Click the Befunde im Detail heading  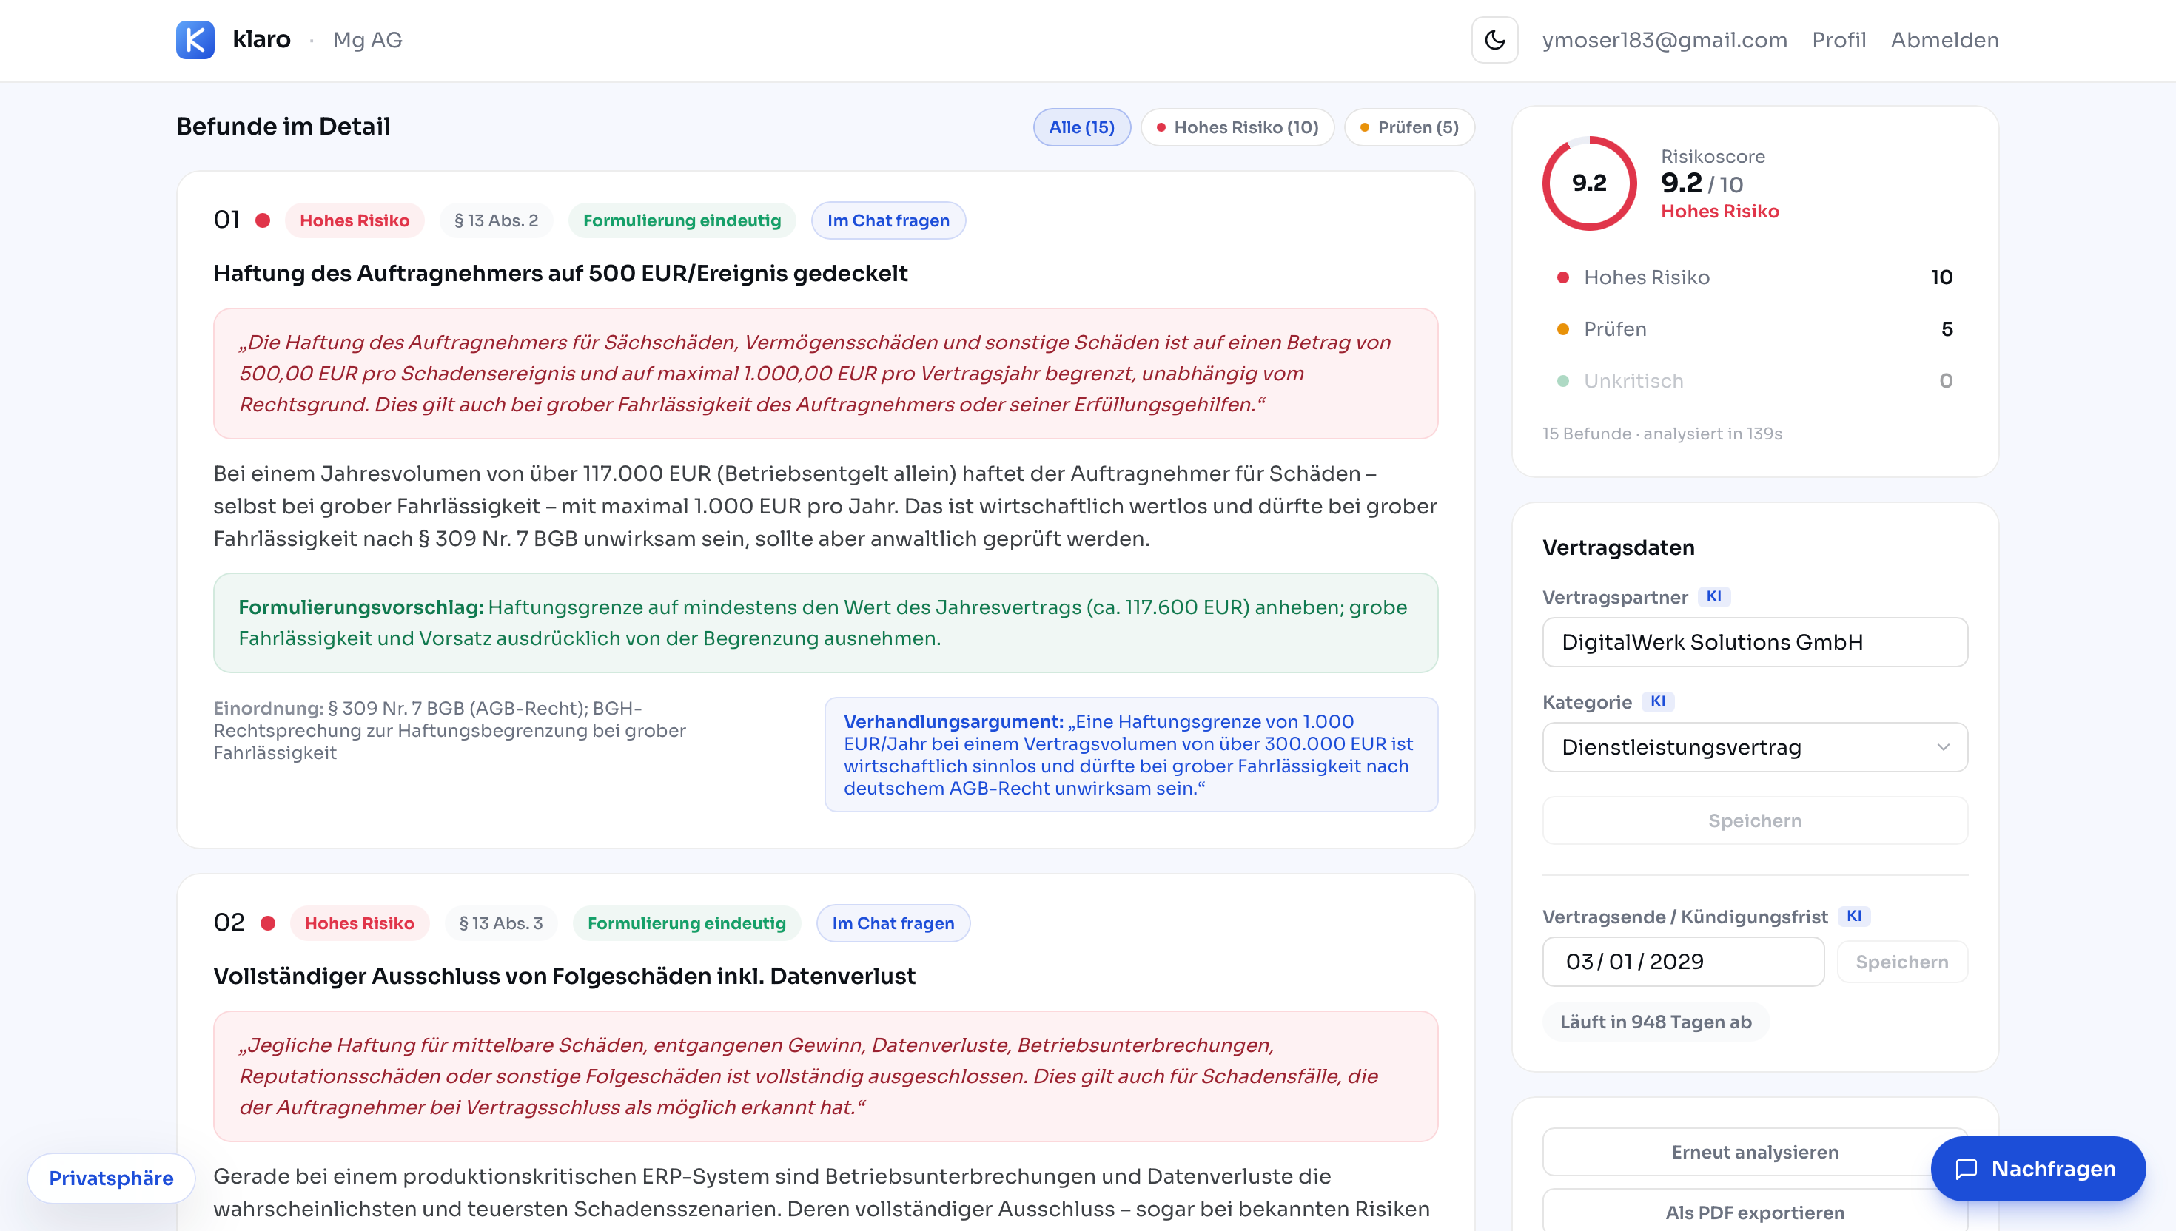283,127
